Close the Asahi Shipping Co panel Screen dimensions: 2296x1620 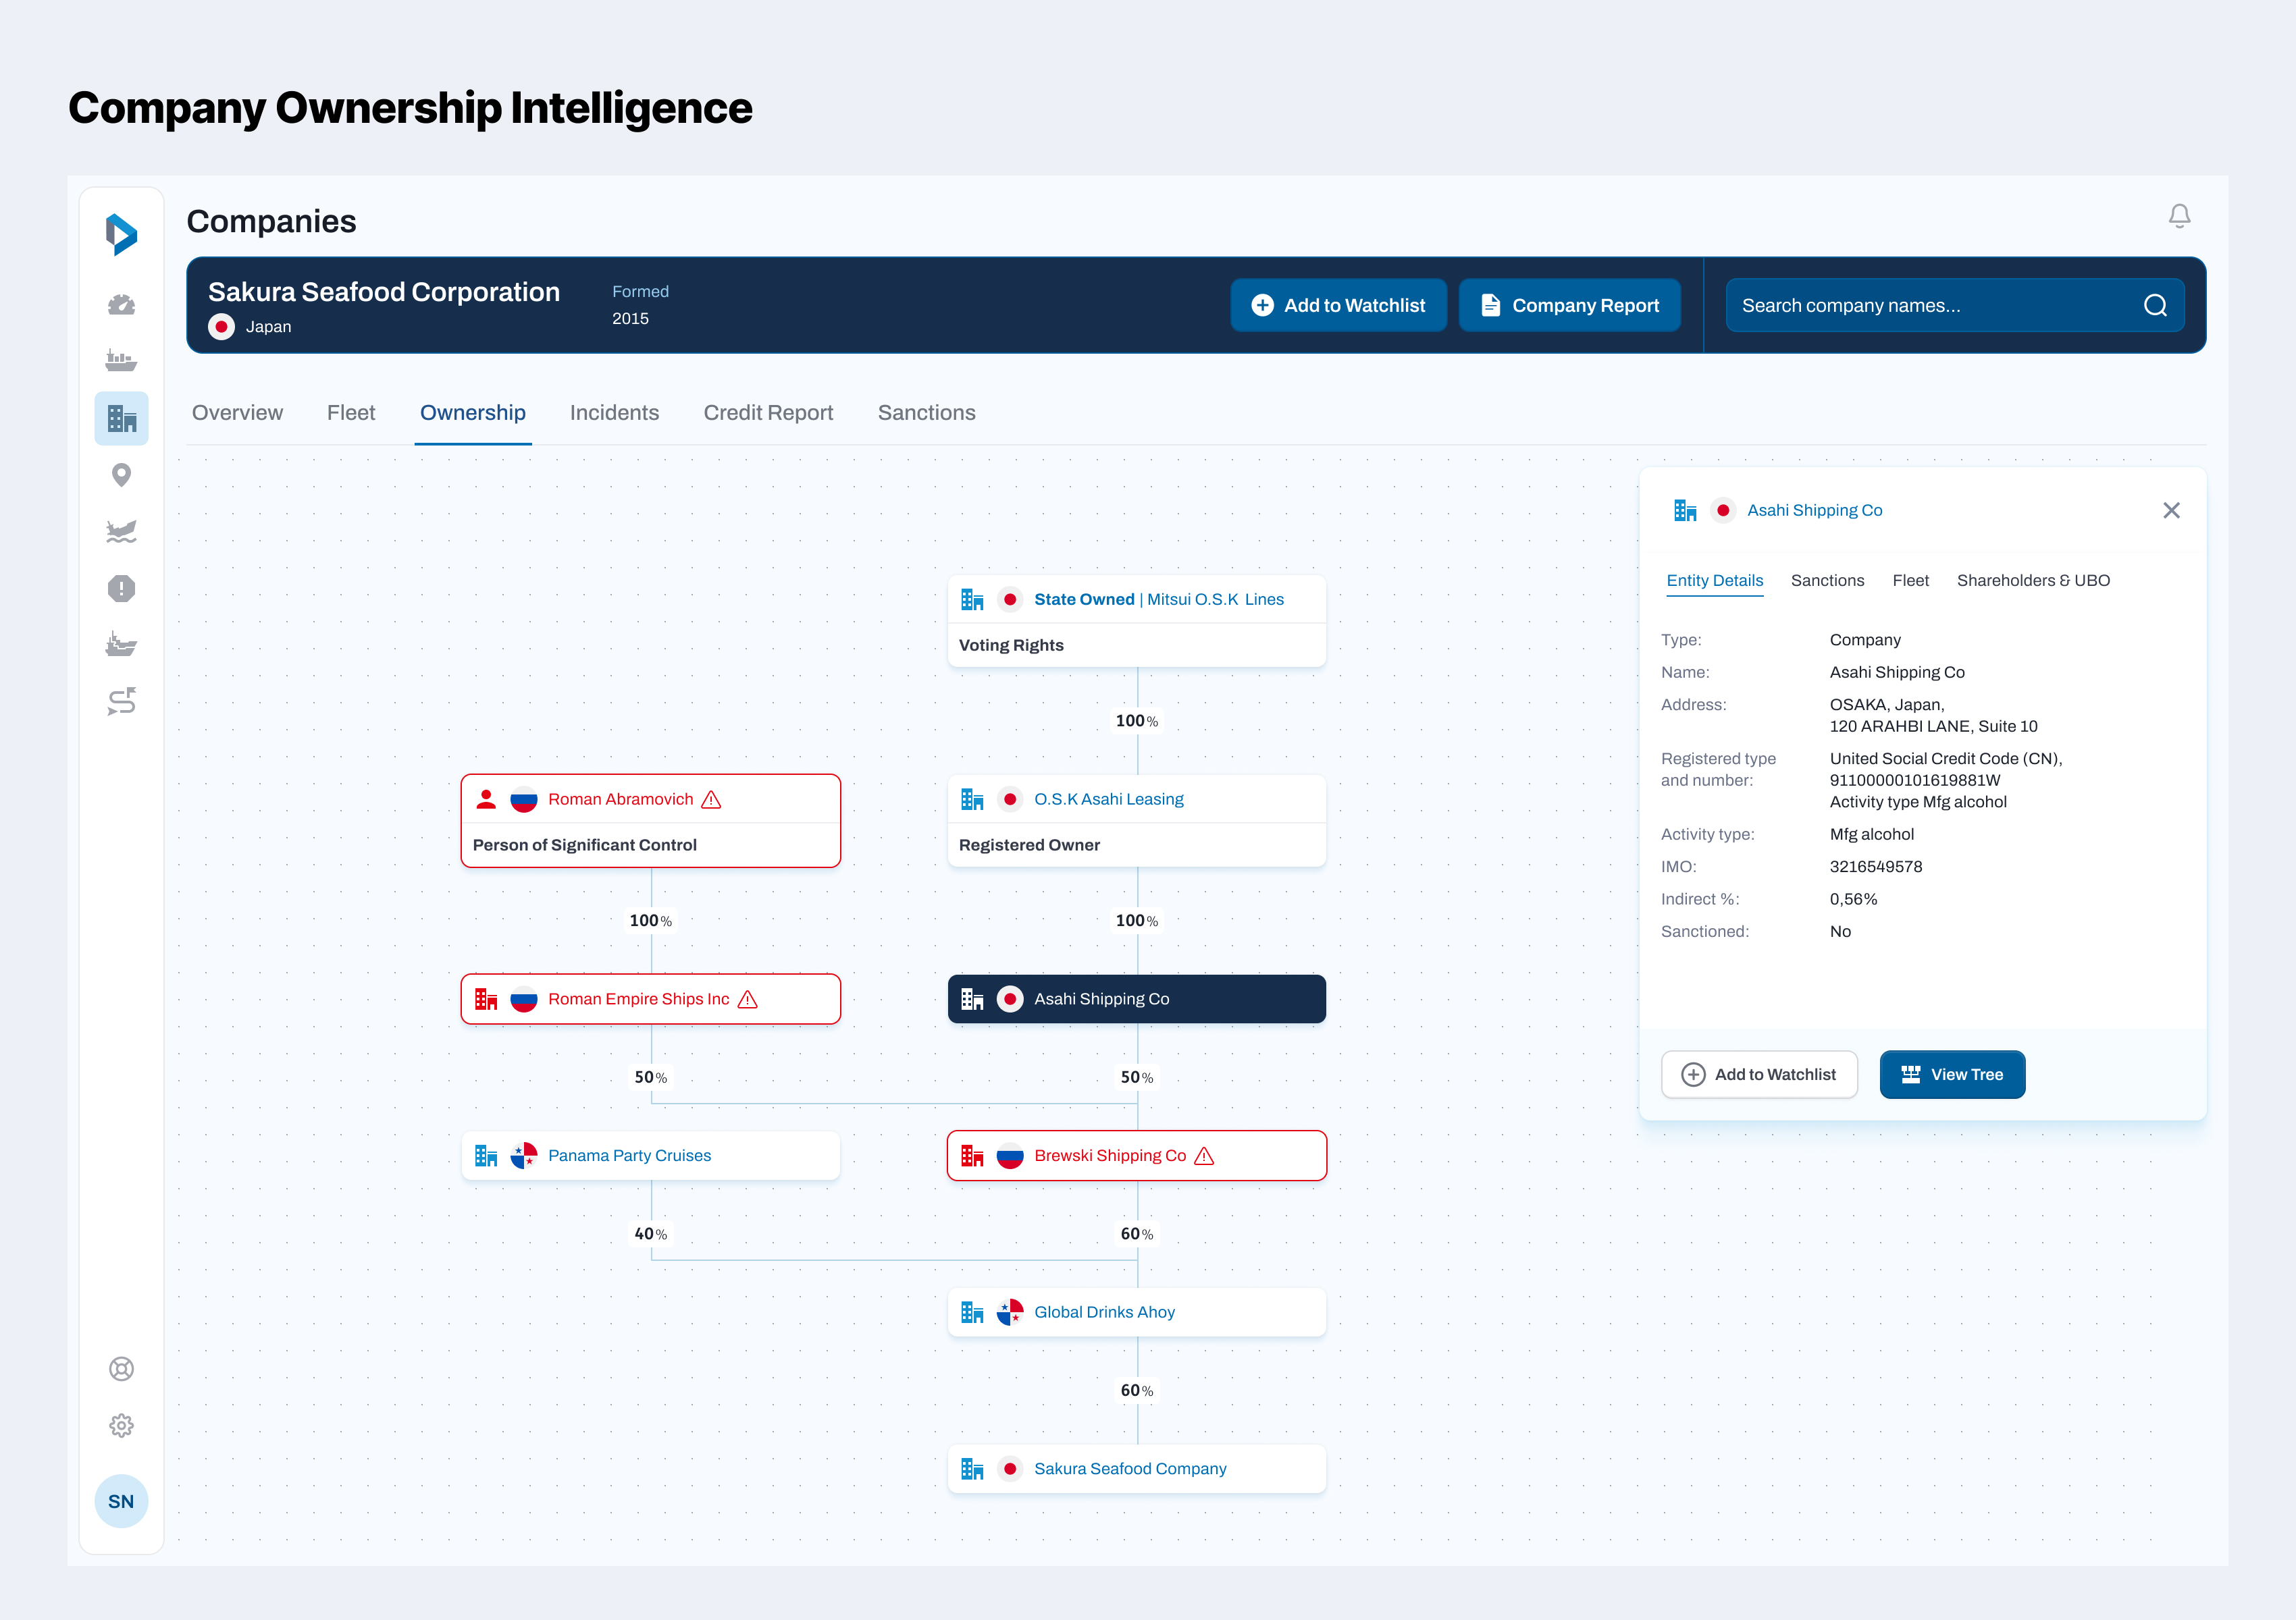pyautogui.click(x=2171, y=511)
